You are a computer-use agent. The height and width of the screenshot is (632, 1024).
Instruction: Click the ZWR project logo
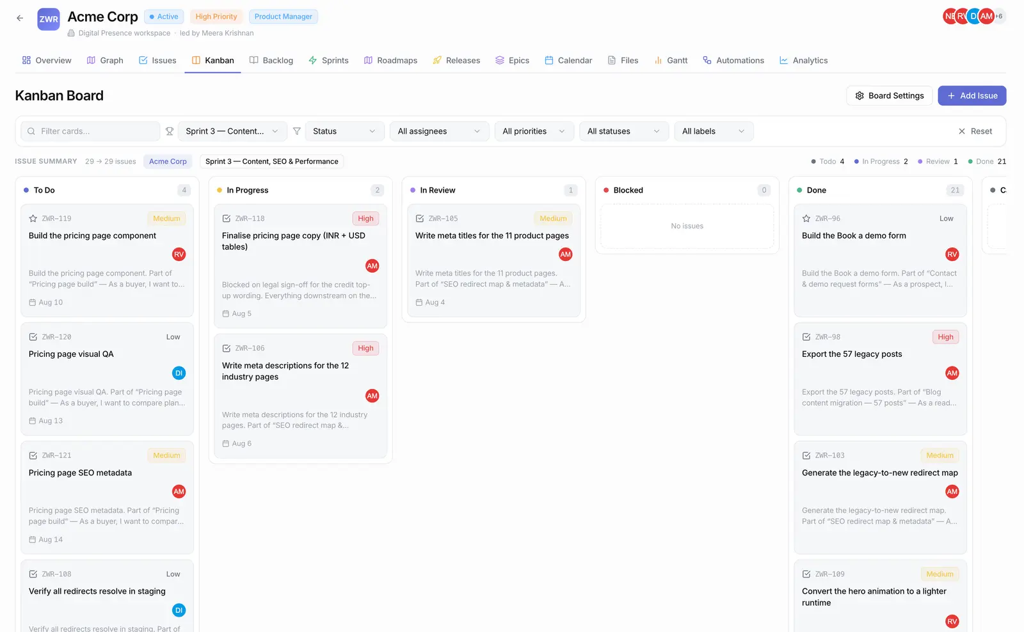pyautogui.click(x=49, y=19)
